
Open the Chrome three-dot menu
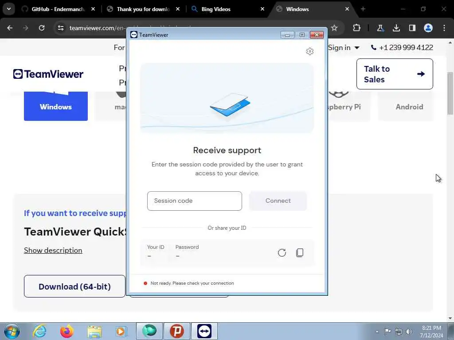(444, 28)
